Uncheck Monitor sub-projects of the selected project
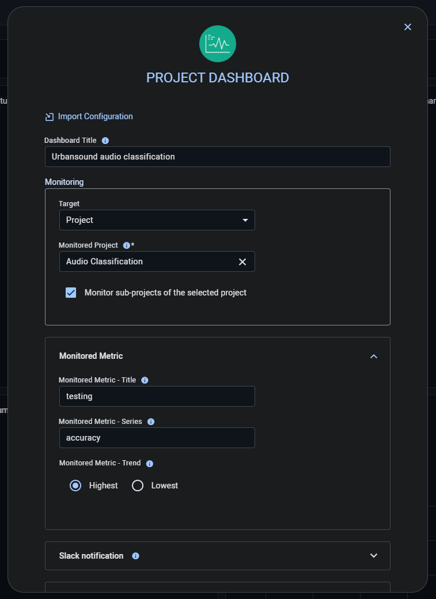 [71, 293]
